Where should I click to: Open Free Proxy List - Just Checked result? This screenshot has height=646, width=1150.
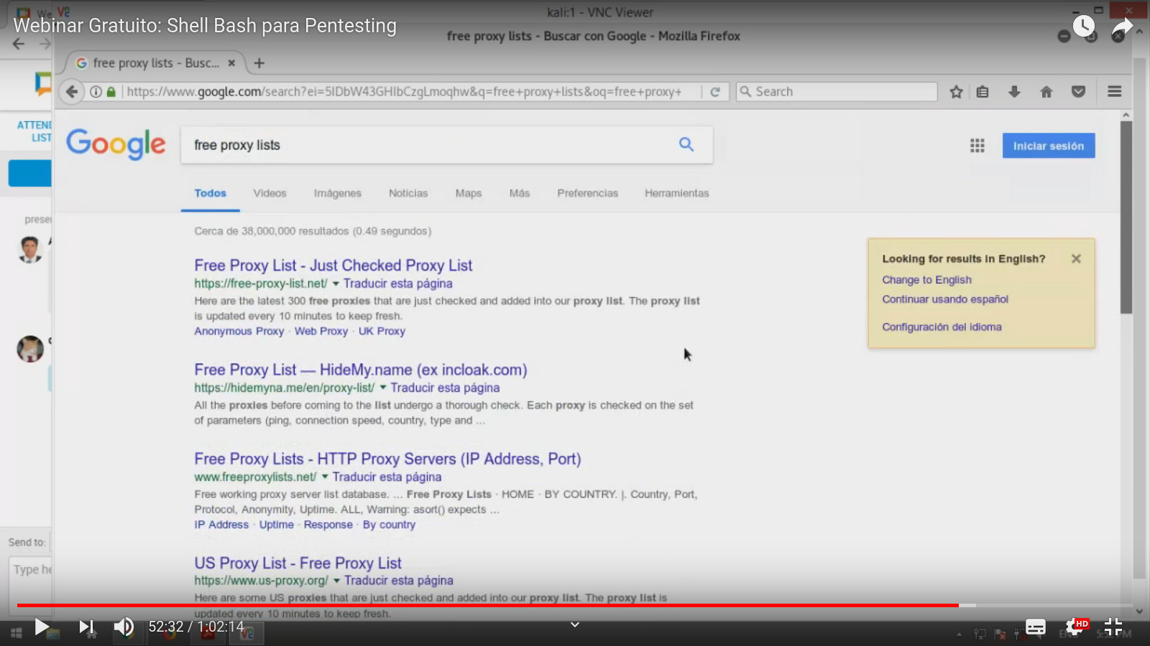coord(333,265)
